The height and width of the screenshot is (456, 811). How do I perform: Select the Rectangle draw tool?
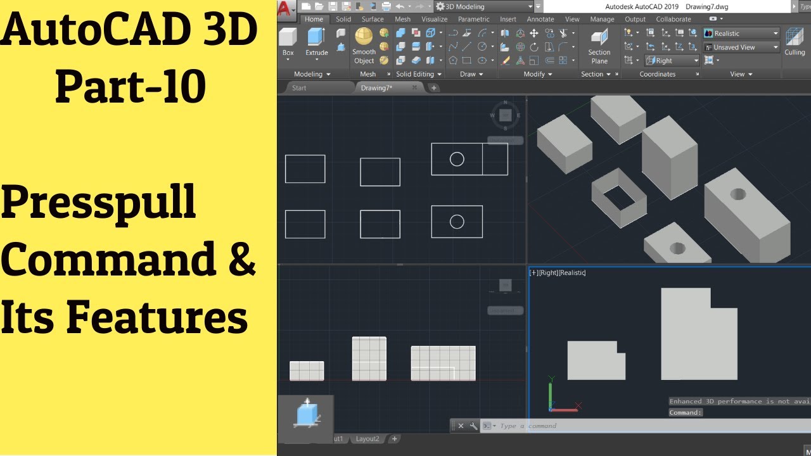coord(468,61)
